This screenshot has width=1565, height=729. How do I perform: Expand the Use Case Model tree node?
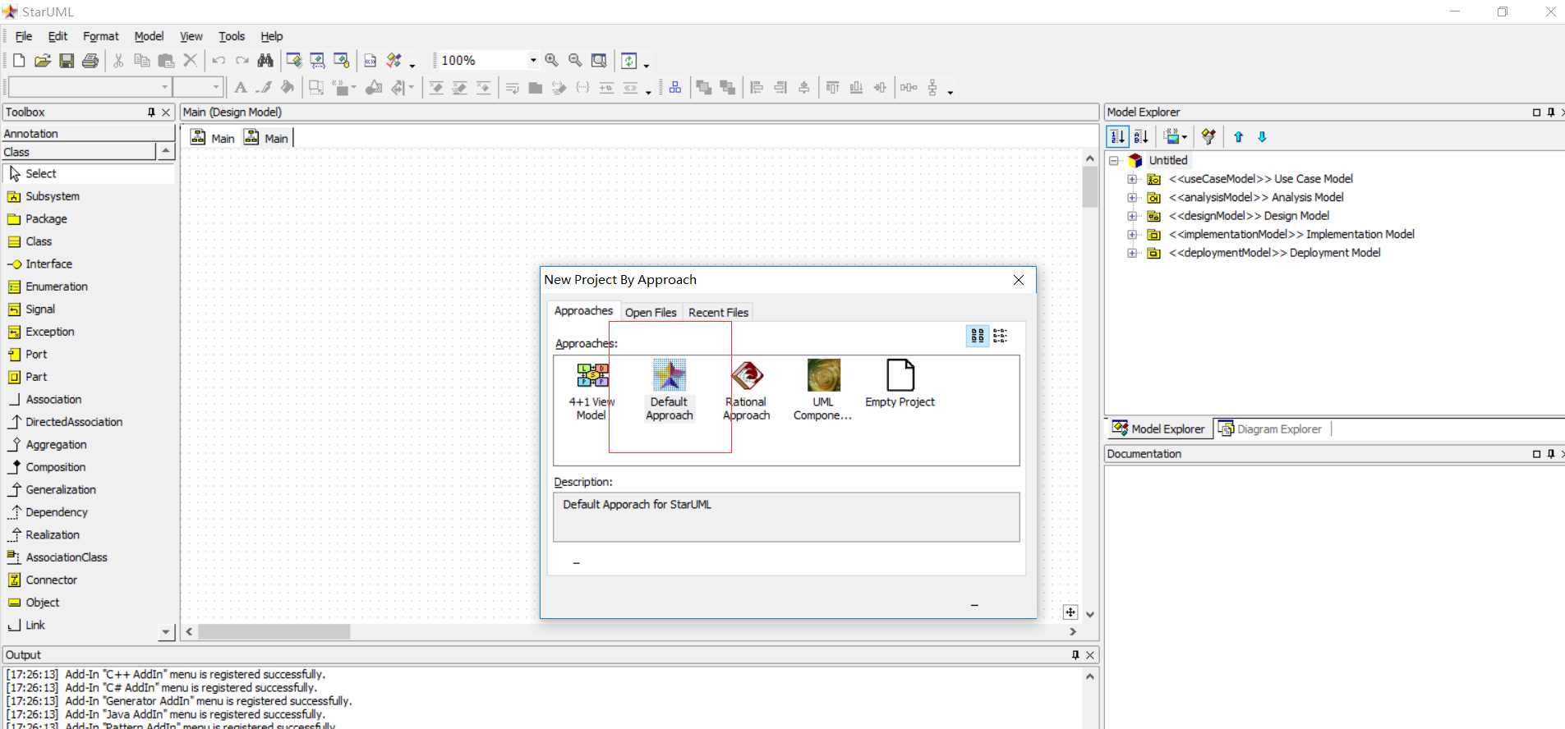[1132, 179]
